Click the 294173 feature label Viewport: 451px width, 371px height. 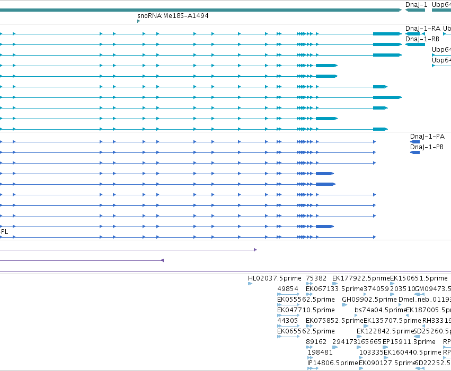(344, 342)
